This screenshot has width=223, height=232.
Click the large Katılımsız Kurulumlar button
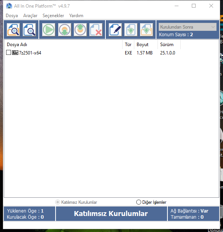[111, 214]
